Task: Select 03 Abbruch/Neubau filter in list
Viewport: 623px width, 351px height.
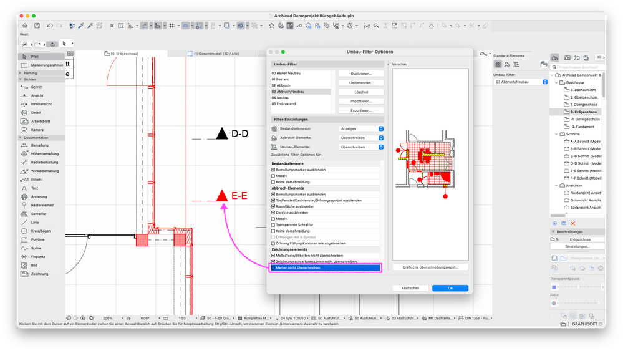Action: tap(301, 92)
